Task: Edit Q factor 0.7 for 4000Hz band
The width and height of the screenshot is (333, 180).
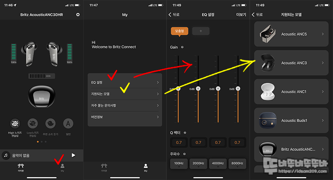Action: coord(218,142)
